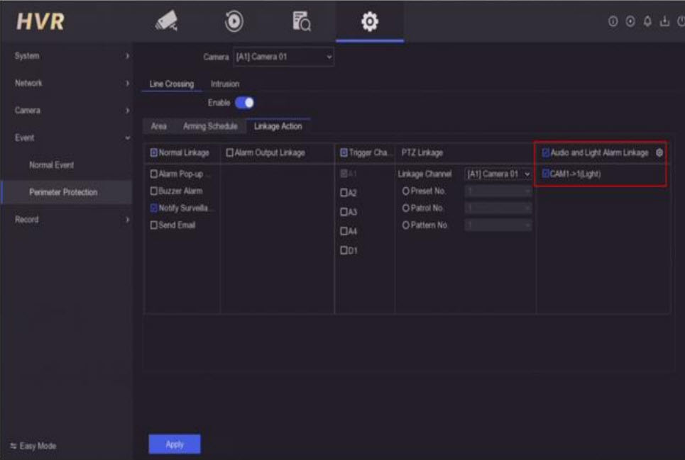This screenshot has width=685, height=460.
Task: Open the Linkage Channel dropdown
Action: tap(498, 174)
